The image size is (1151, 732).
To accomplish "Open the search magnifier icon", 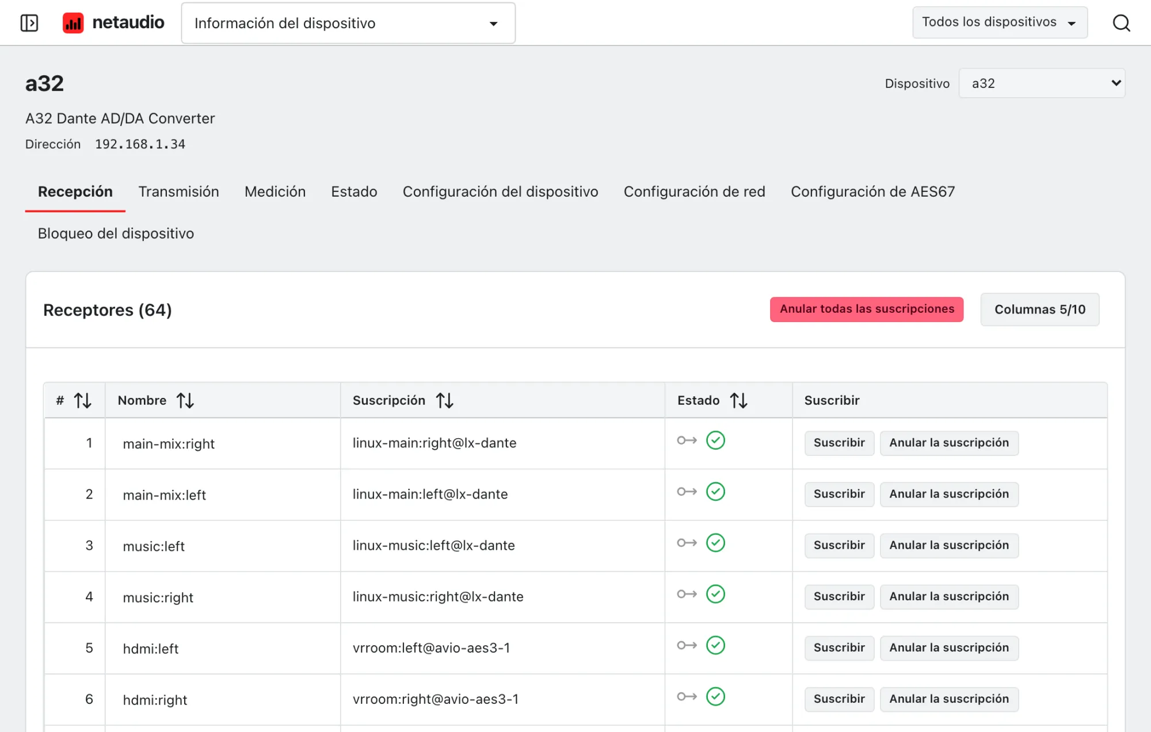I will pos(1121,23).
